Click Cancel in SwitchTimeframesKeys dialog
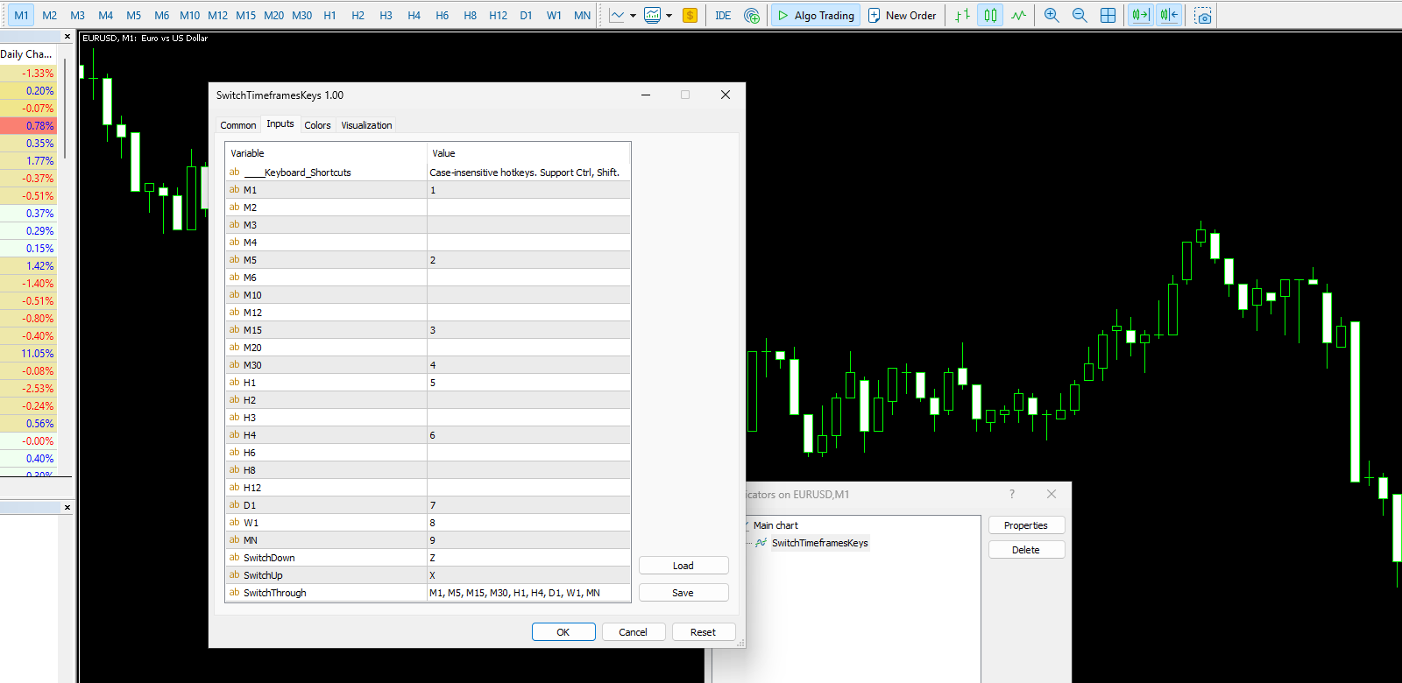Screen dimensions: 1402x683 point(633,632)
